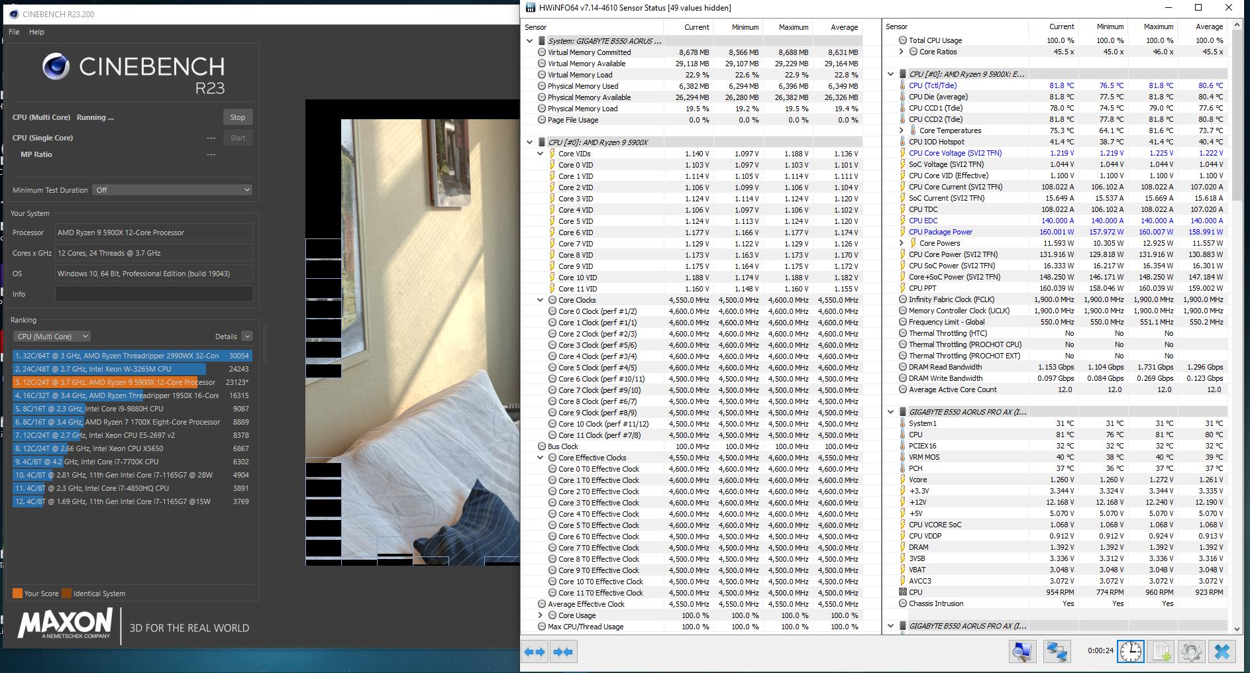Collapse the Core VIDs tree node

click(x=540, y=154)
